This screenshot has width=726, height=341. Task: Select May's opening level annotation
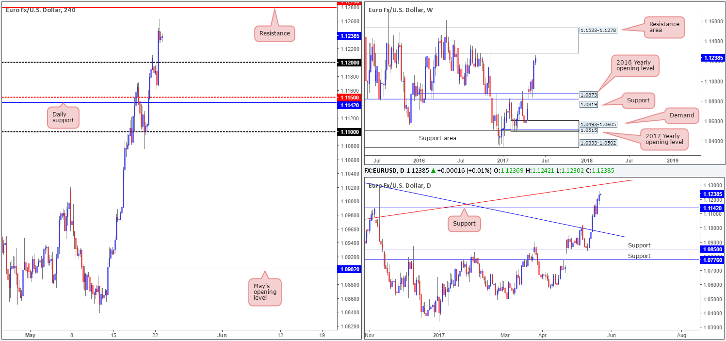pyautogui.click(x=265, y=292)
